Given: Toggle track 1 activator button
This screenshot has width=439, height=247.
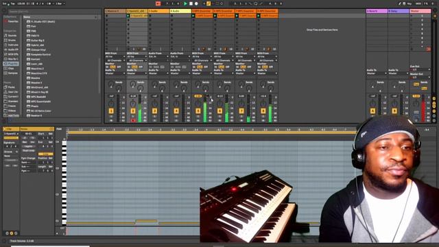Looking at the screenshot, I should pyautogui.click(x=111, y=111).
